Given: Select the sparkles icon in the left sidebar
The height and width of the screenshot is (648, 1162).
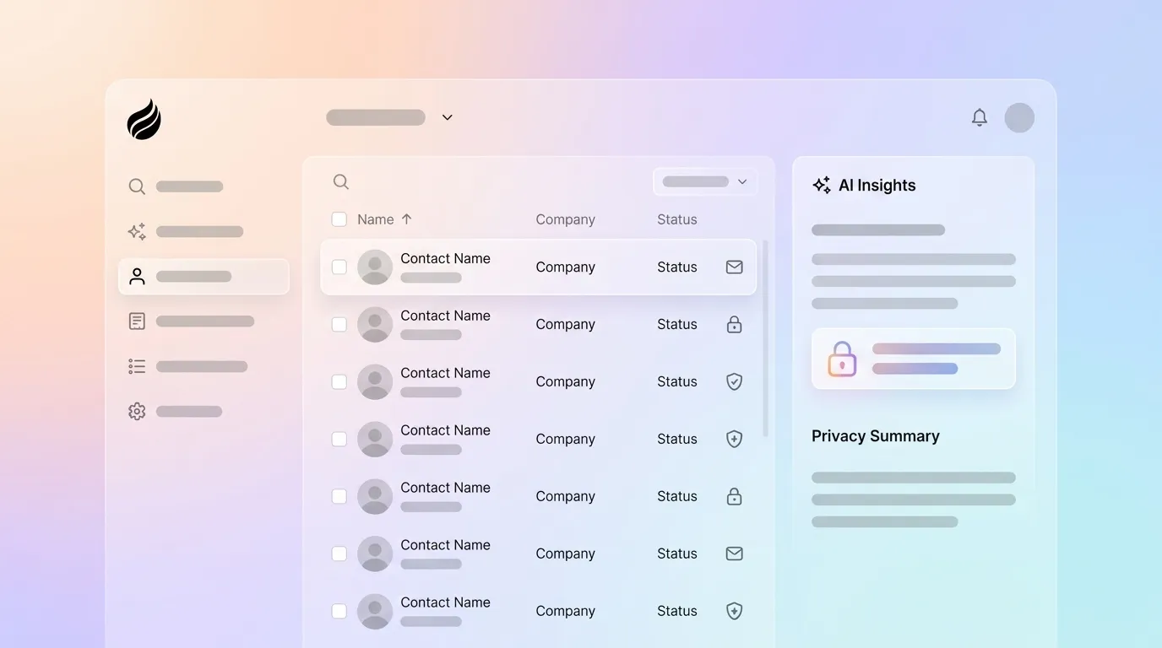Looking at the screenshot, I should click(137, 231).
